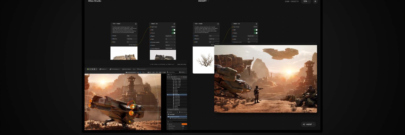Open the Pixel Streaming menu
This screenshot has width=405, height=135.
[114, 69]
